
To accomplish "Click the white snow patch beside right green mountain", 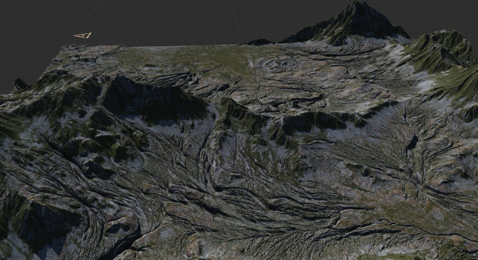I will point(426,84).
